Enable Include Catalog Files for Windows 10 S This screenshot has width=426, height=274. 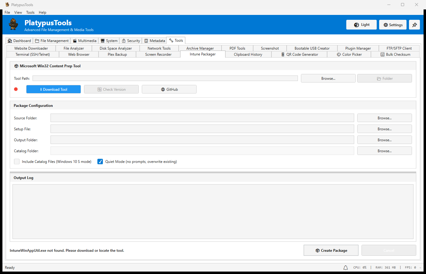[16, 161]
